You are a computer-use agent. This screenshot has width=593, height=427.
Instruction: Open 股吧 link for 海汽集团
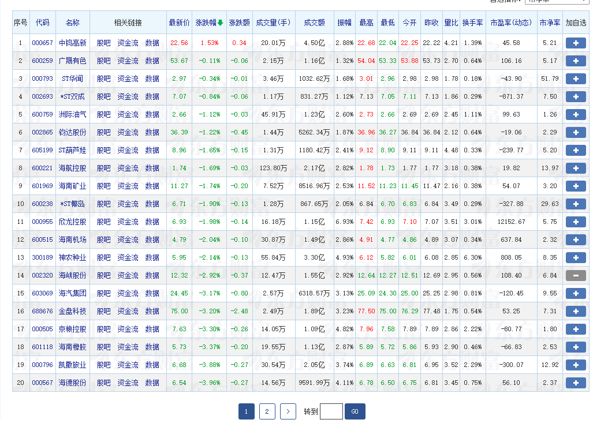[x=103, y=294]
